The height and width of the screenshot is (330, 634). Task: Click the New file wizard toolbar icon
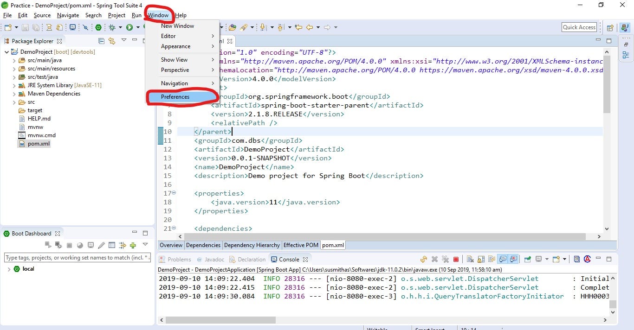point(8,27)
